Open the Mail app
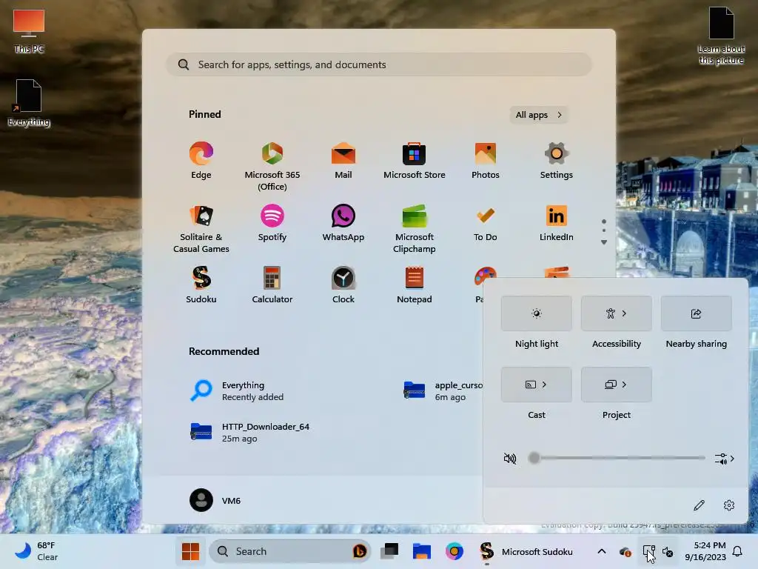The height and width of the screenshot is (569, 758). click(343, 161)
